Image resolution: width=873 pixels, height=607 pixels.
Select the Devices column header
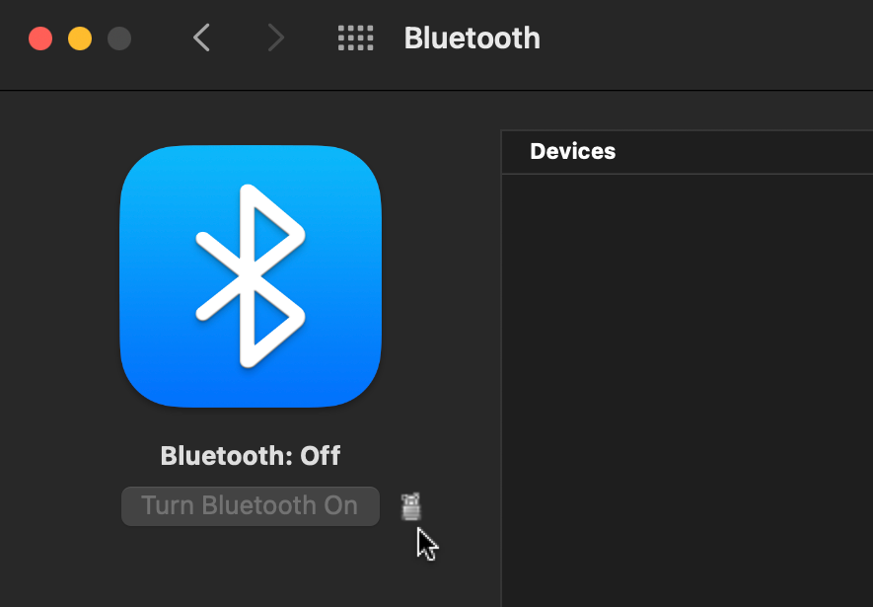(x=573, y=151)
